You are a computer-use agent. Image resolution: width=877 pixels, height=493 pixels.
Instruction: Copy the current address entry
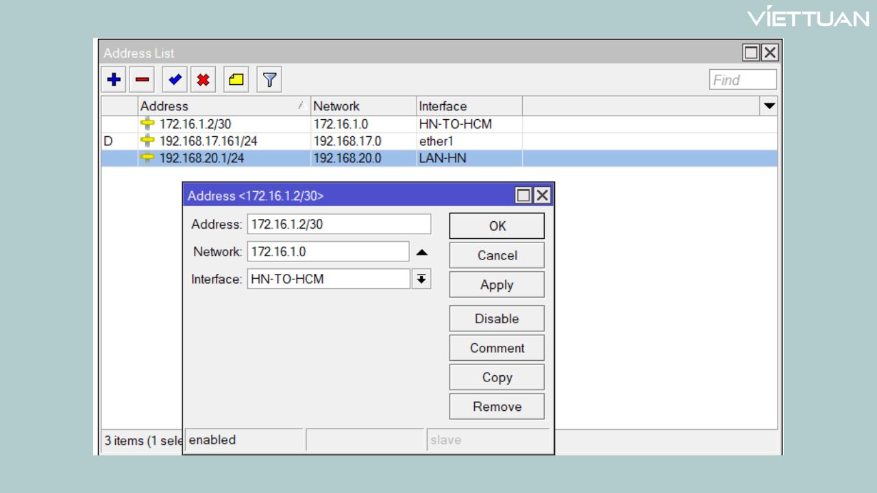click(496, 377)
